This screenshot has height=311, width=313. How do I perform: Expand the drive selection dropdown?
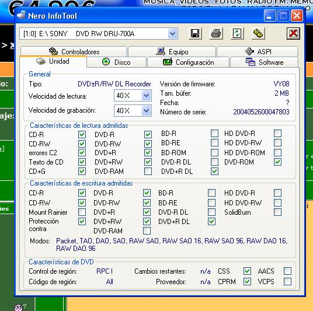(x=173, y=34)
